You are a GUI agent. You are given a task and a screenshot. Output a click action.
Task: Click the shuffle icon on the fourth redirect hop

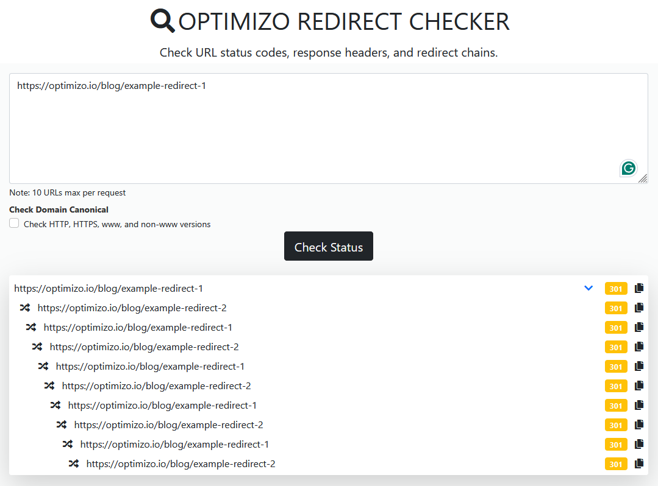click(x=43, y=366)
